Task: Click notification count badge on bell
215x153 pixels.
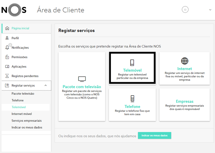Action: (x=10, y=45)
